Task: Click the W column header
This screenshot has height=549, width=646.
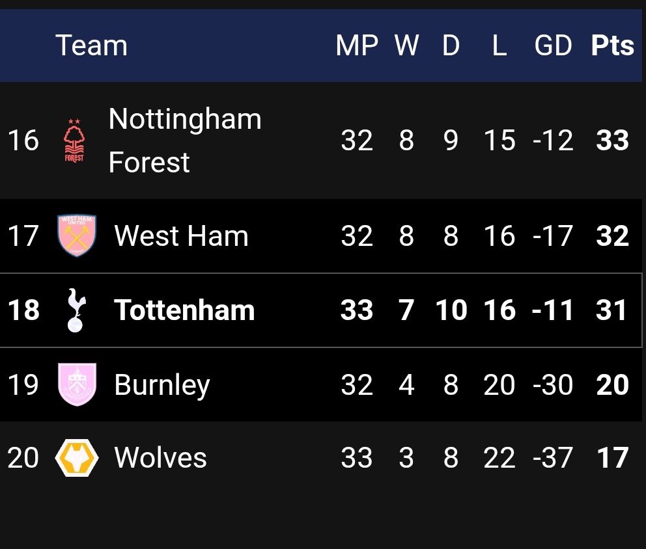Action: (x=406, y=46)
